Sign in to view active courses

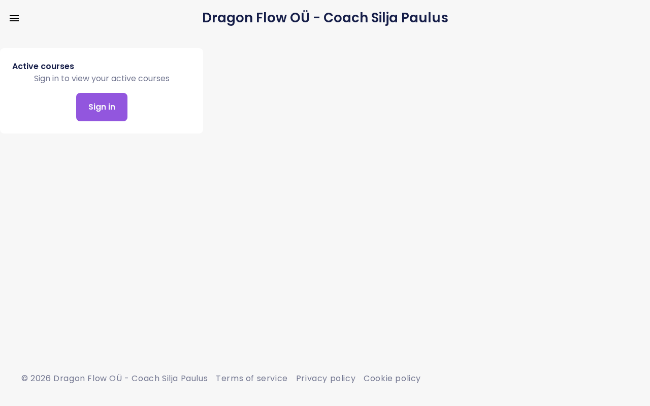click(x=102, y=107)
